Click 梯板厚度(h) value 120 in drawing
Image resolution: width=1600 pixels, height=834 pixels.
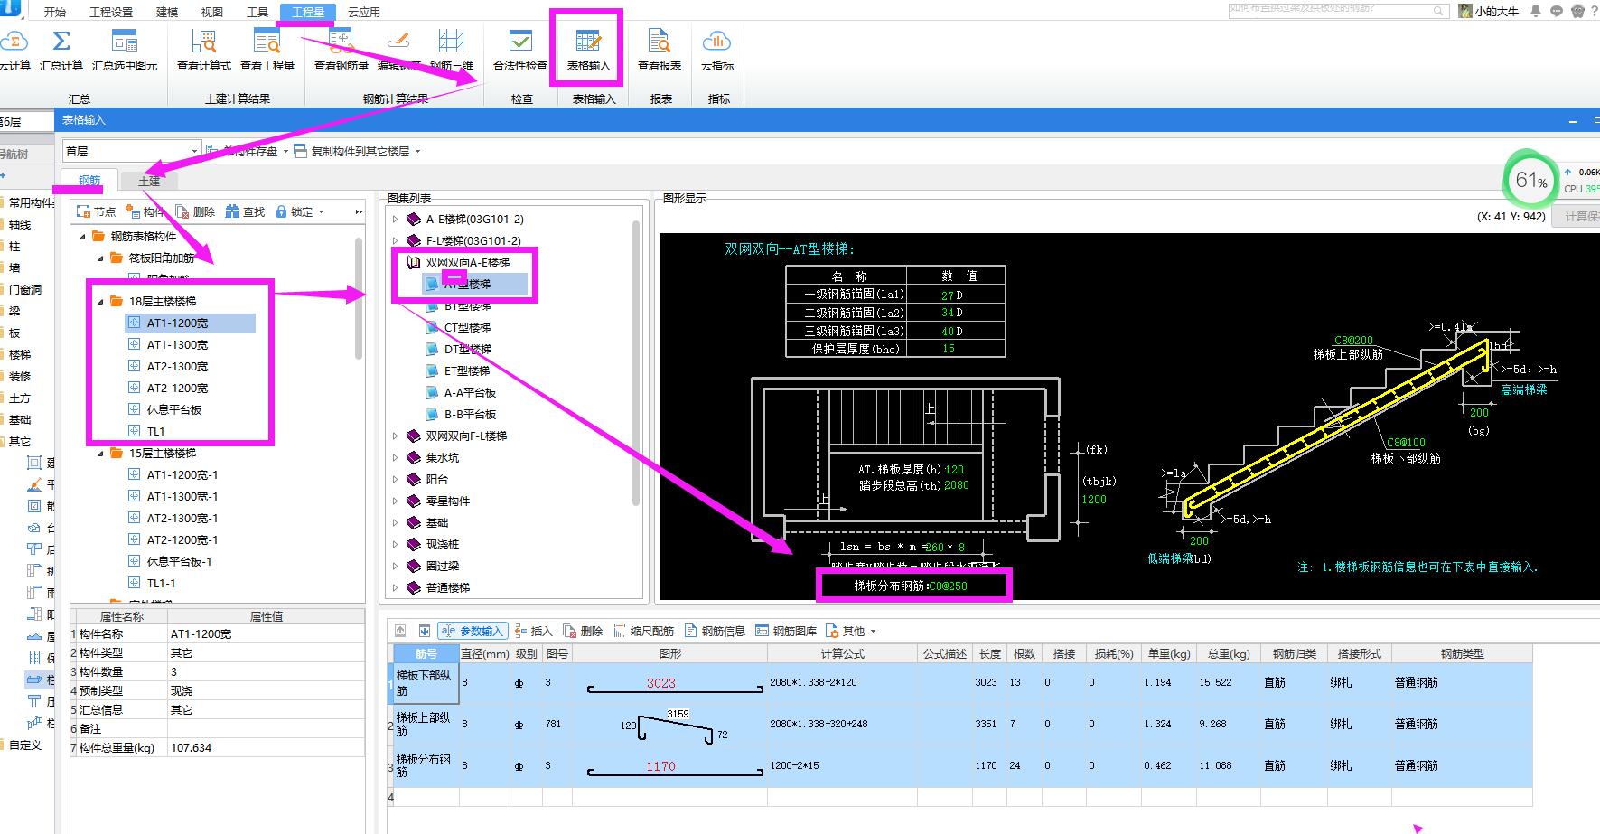tap(955, 469)
